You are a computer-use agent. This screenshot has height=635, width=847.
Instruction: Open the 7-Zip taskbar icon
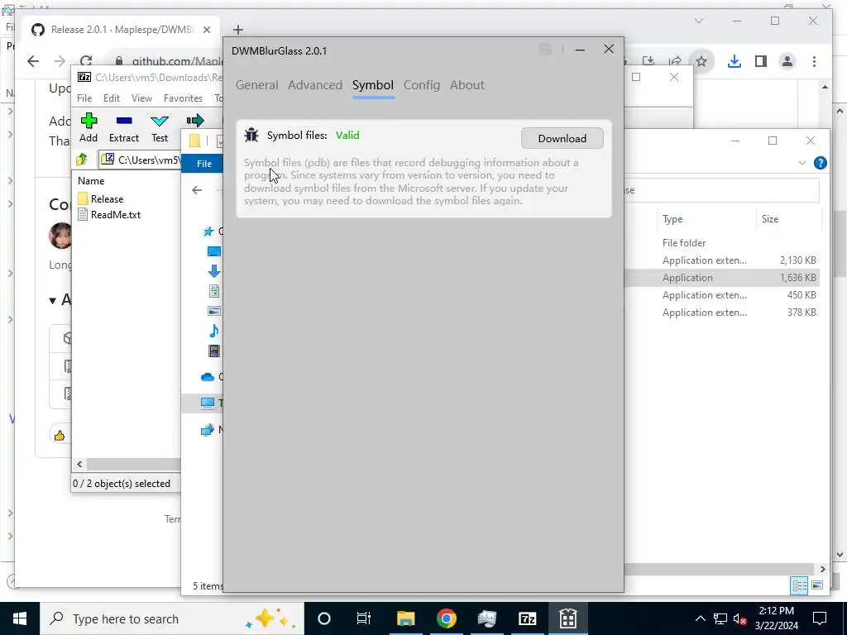pos(527,618)
